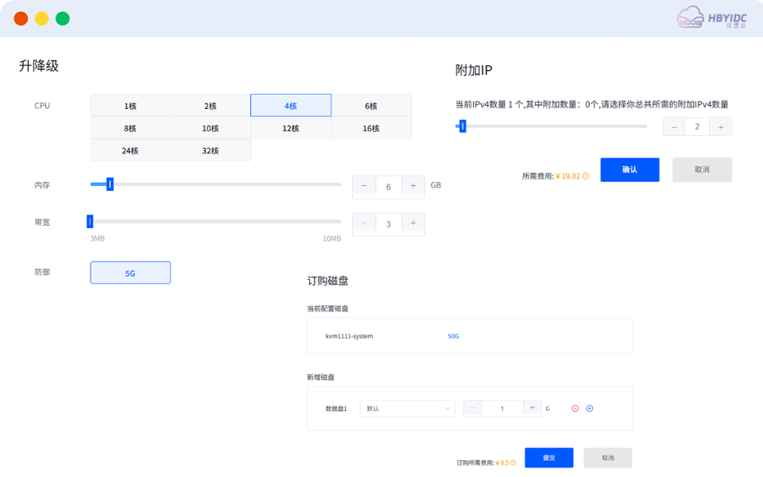Increase memory with the plus button
The height and width of the screenshot is (477, 763).
click(412, 186)
